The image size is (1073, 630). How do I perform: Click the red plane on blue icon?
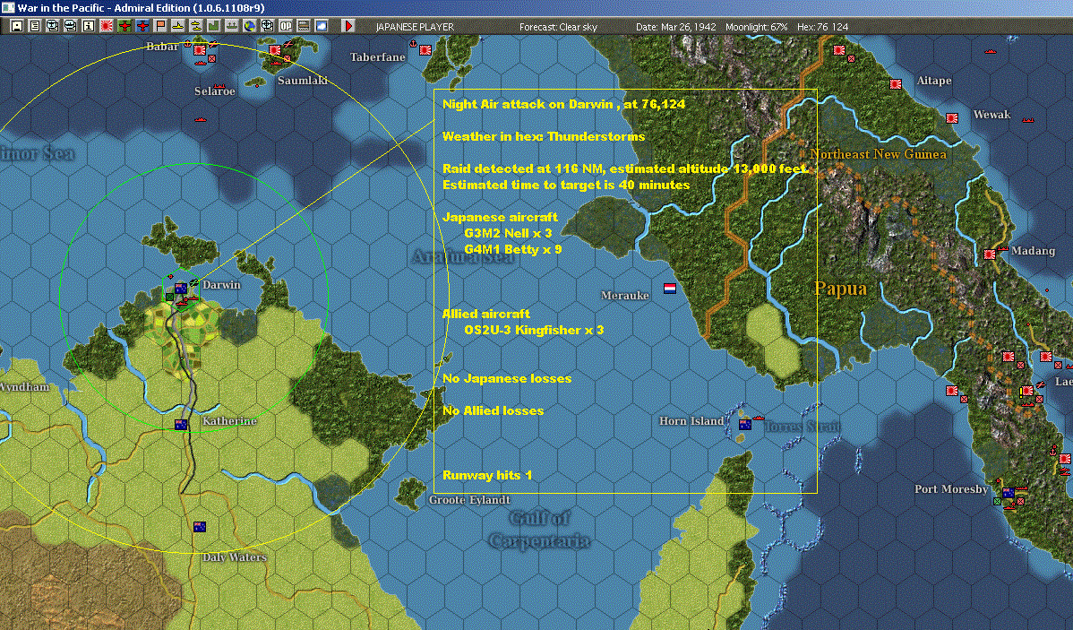point(142,26)
